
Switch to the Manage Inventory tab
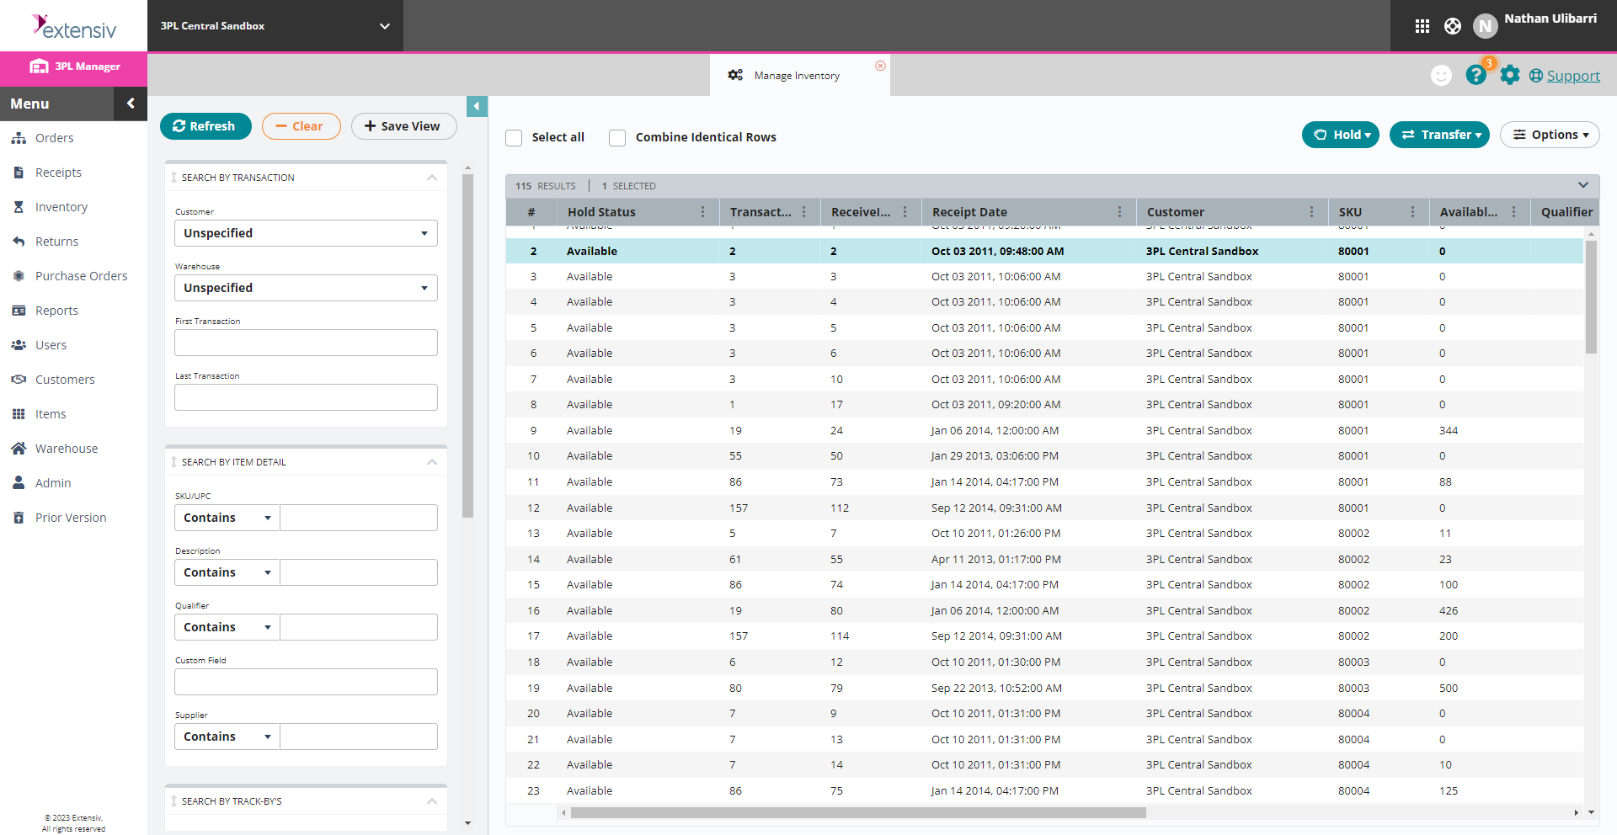(x=795, y=75)
